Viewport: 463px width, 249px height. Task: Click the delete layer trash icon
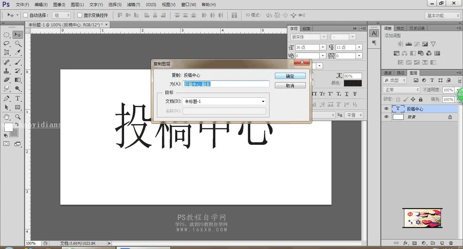pos(451,243)
